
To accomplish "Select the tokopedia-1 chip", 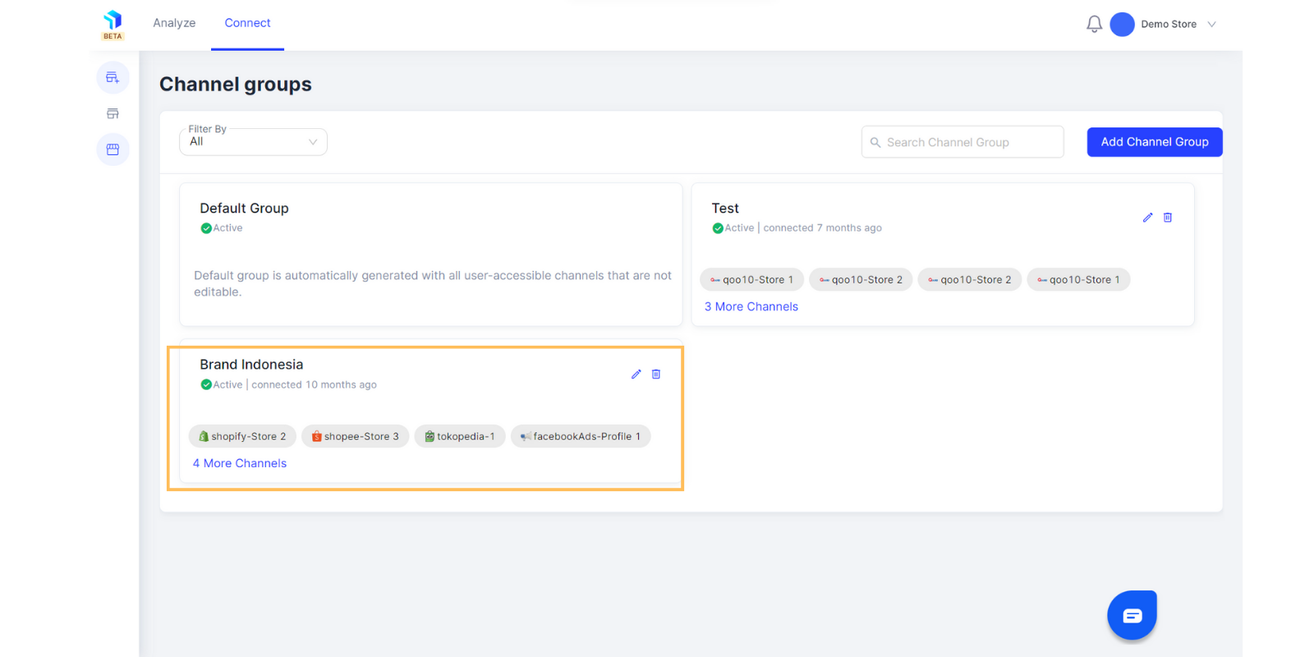I will pos(460,436).
